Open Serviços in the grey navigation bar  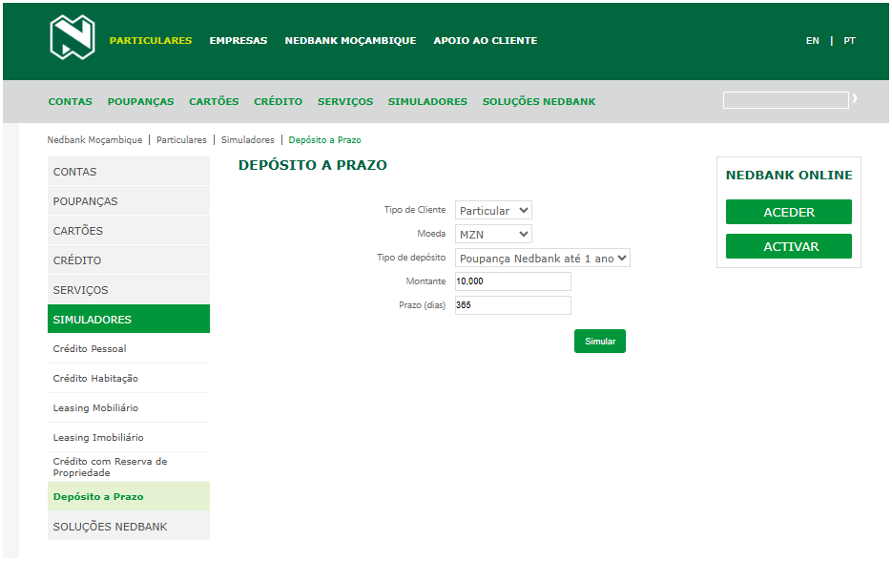coord(345,102)
